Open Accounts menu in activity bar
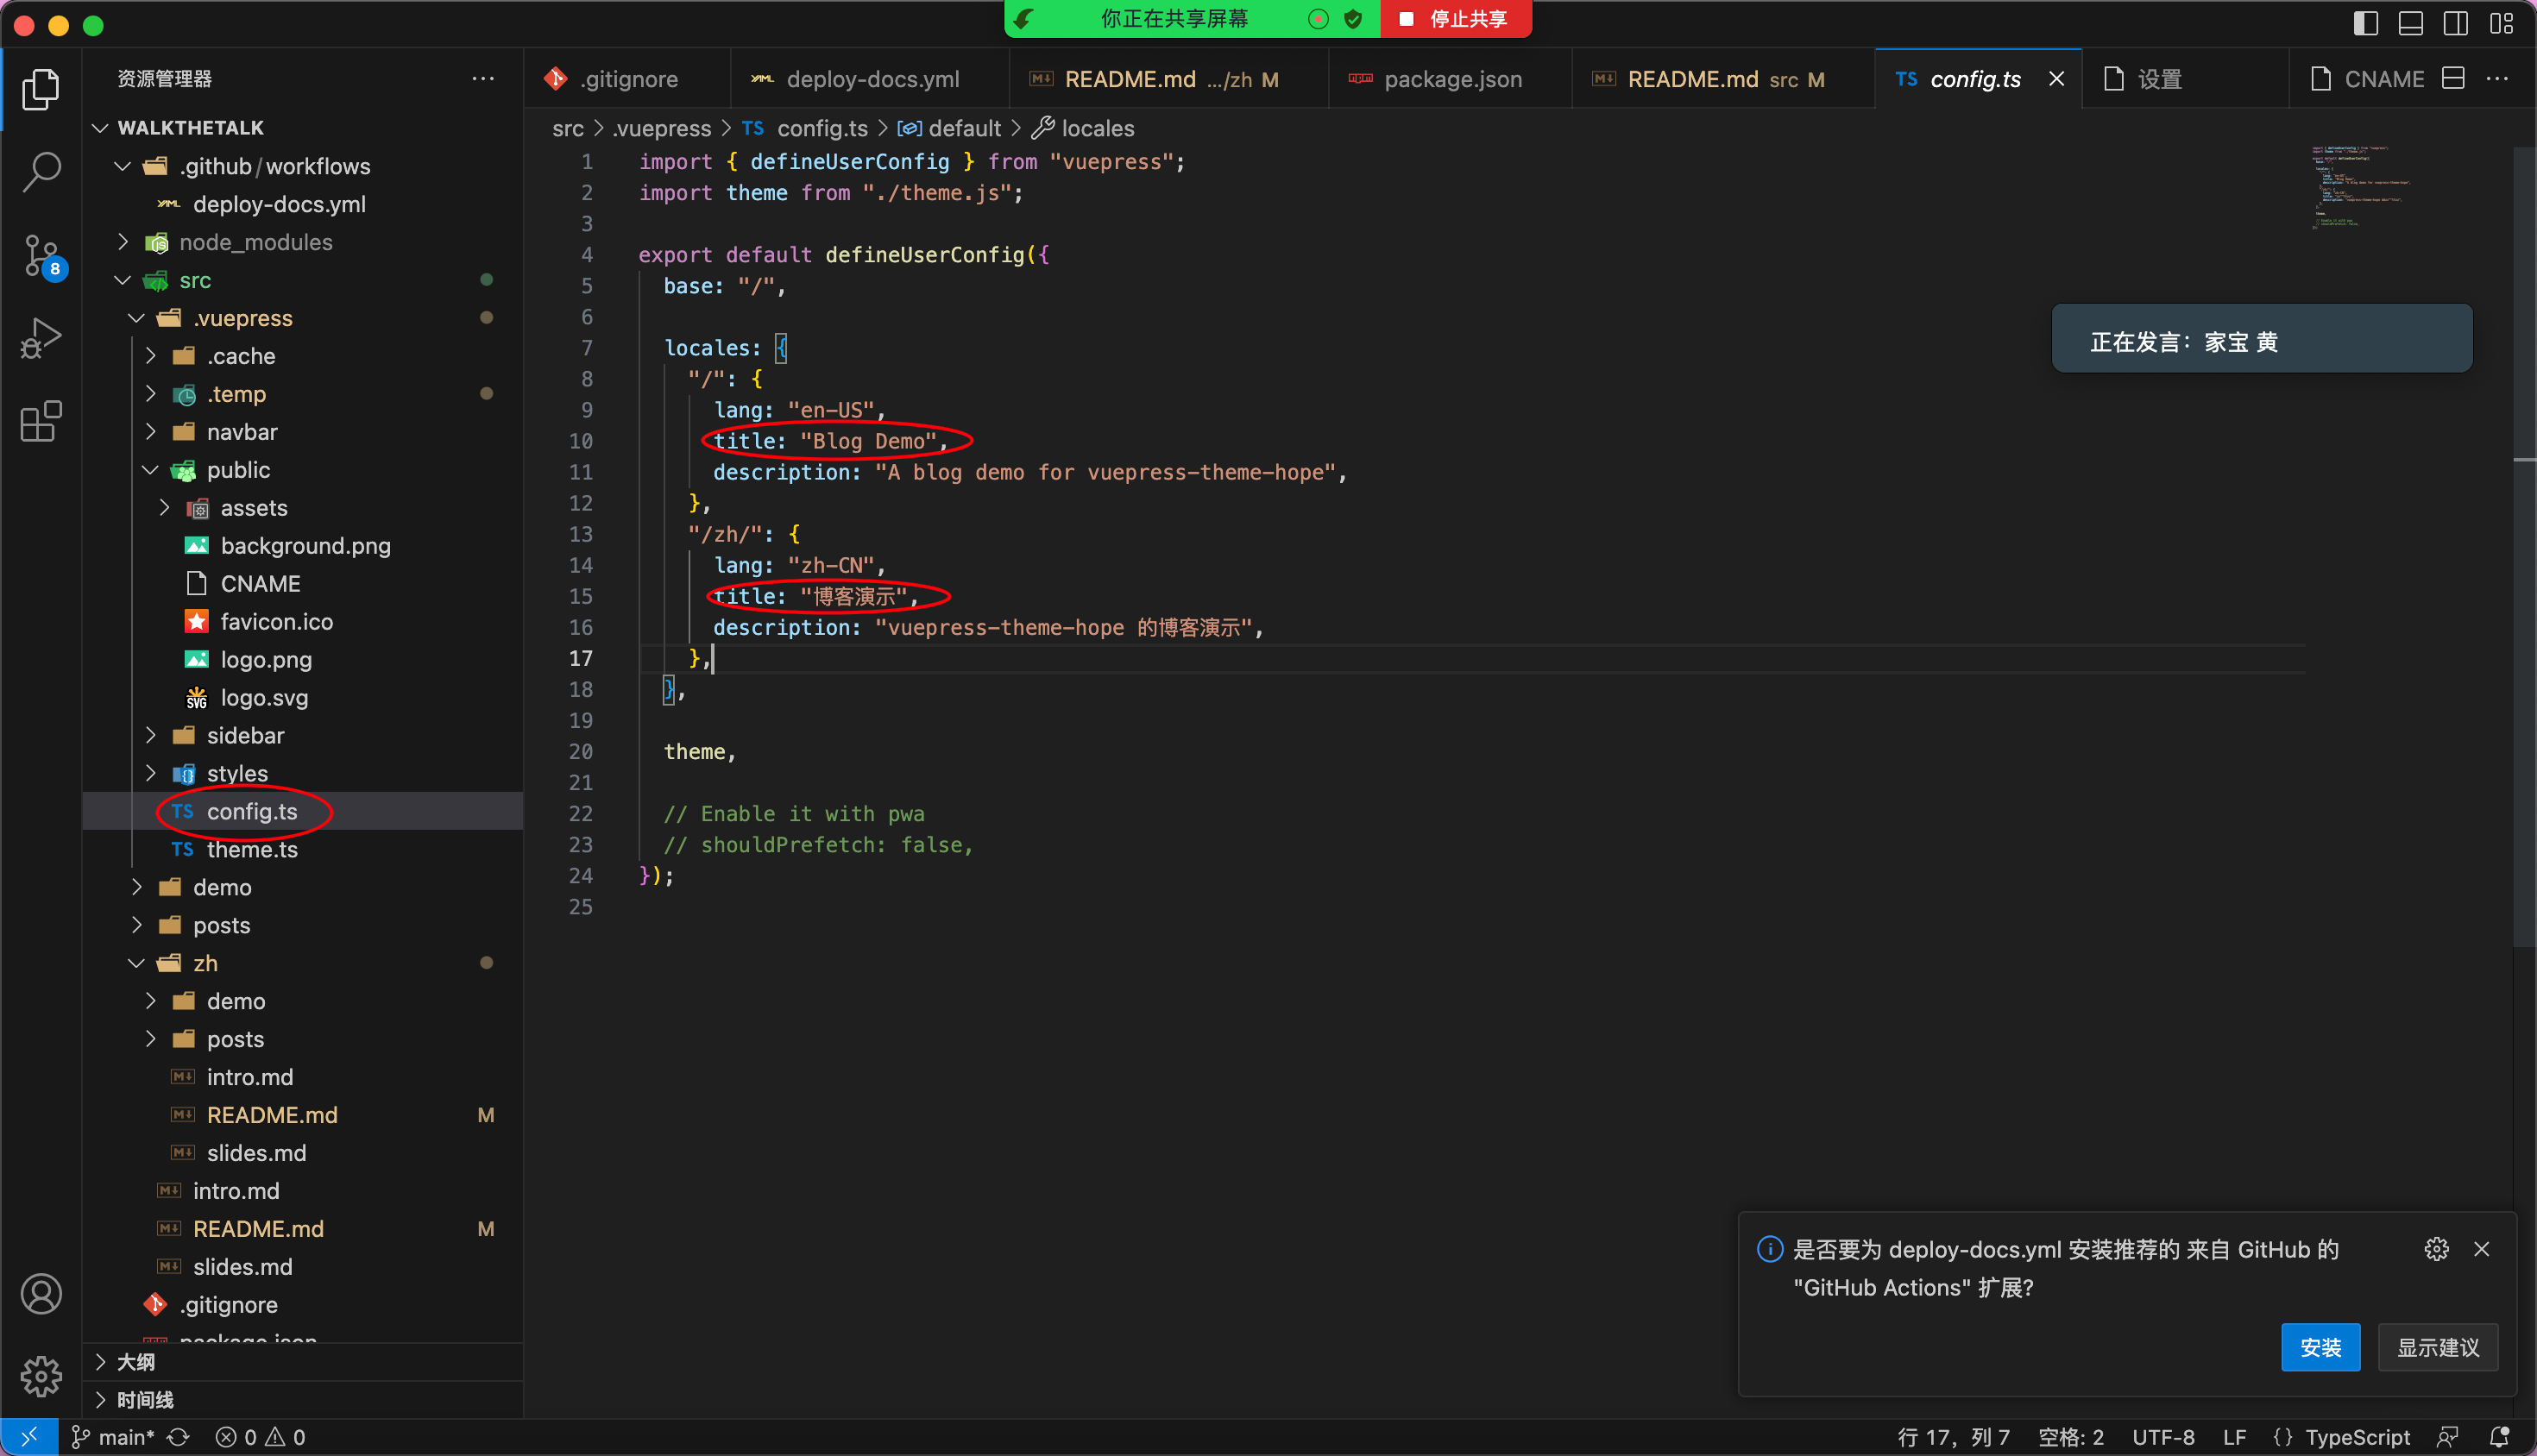The width and height of the screenshot is (2537, 1456). coord(41,1294)
